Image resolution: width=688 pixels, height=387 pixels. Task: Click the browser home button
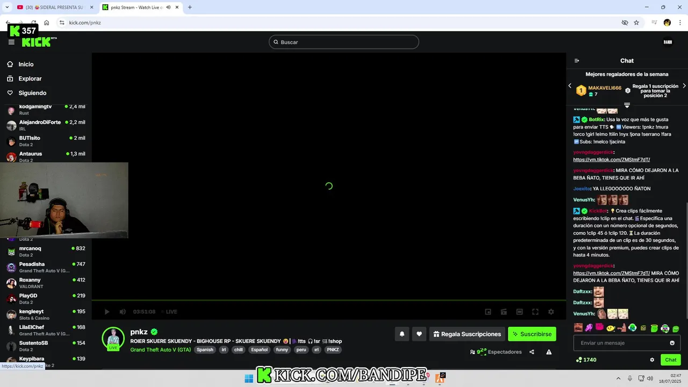coord(47,23)
